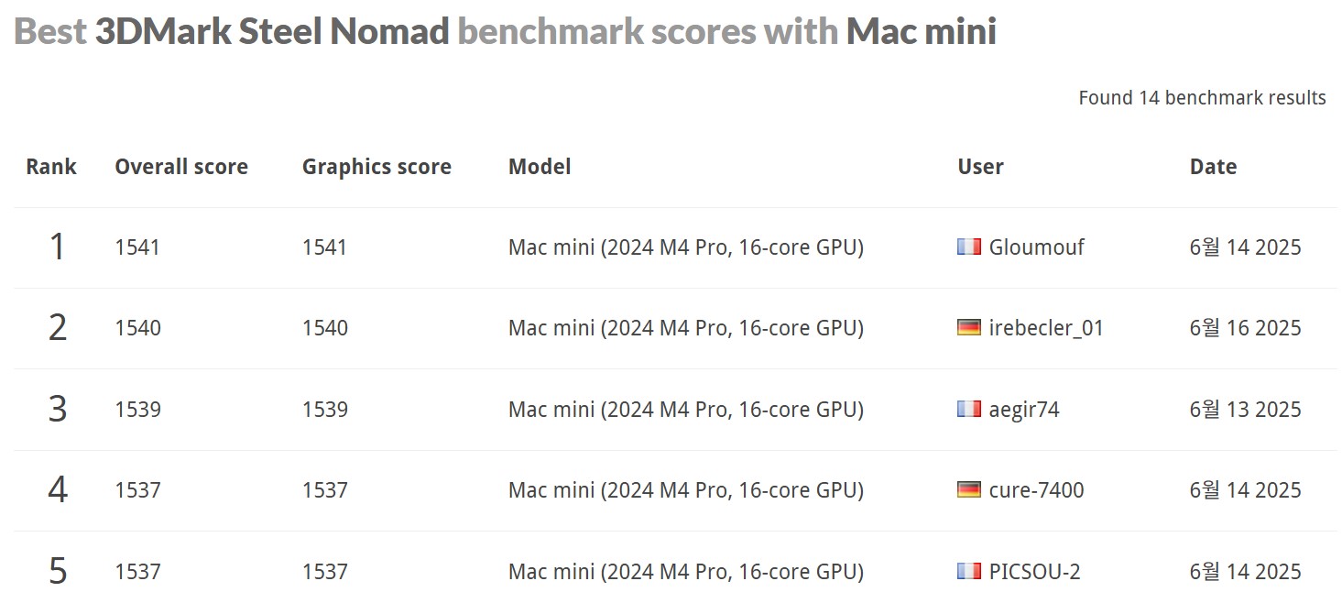This screenshot has height=614, width=1342.
Task: Open user profile cure-7400
Action: (x=1036, y=490)
